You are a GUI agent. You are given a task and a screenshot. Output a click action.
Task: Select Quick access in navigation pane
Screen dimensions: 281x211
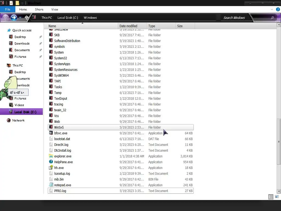pos(19,30)
